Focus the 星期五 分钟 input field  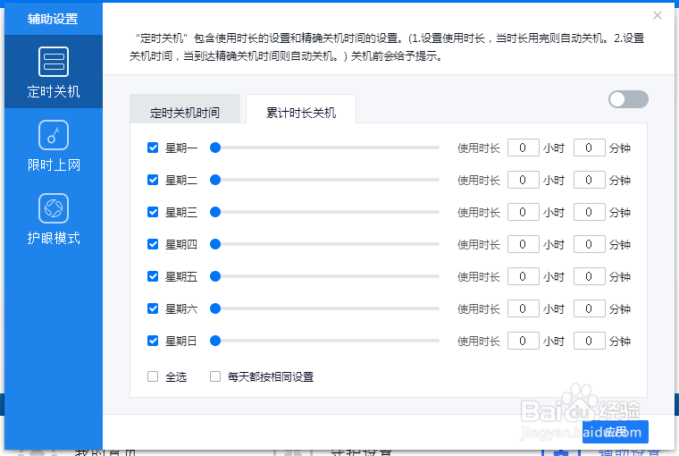point(589,276)
